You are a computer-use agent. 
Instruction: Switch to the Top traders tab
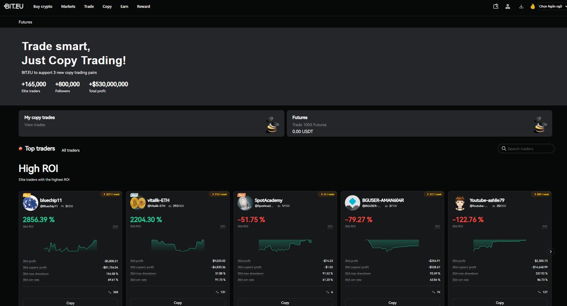click(40, 149)
